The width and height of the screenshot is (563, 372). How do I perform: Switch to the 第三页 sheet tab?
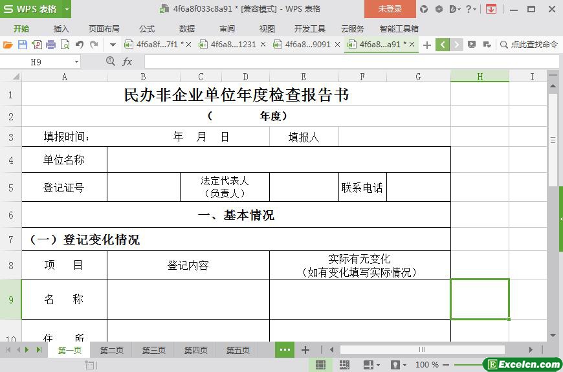point(153,350)
